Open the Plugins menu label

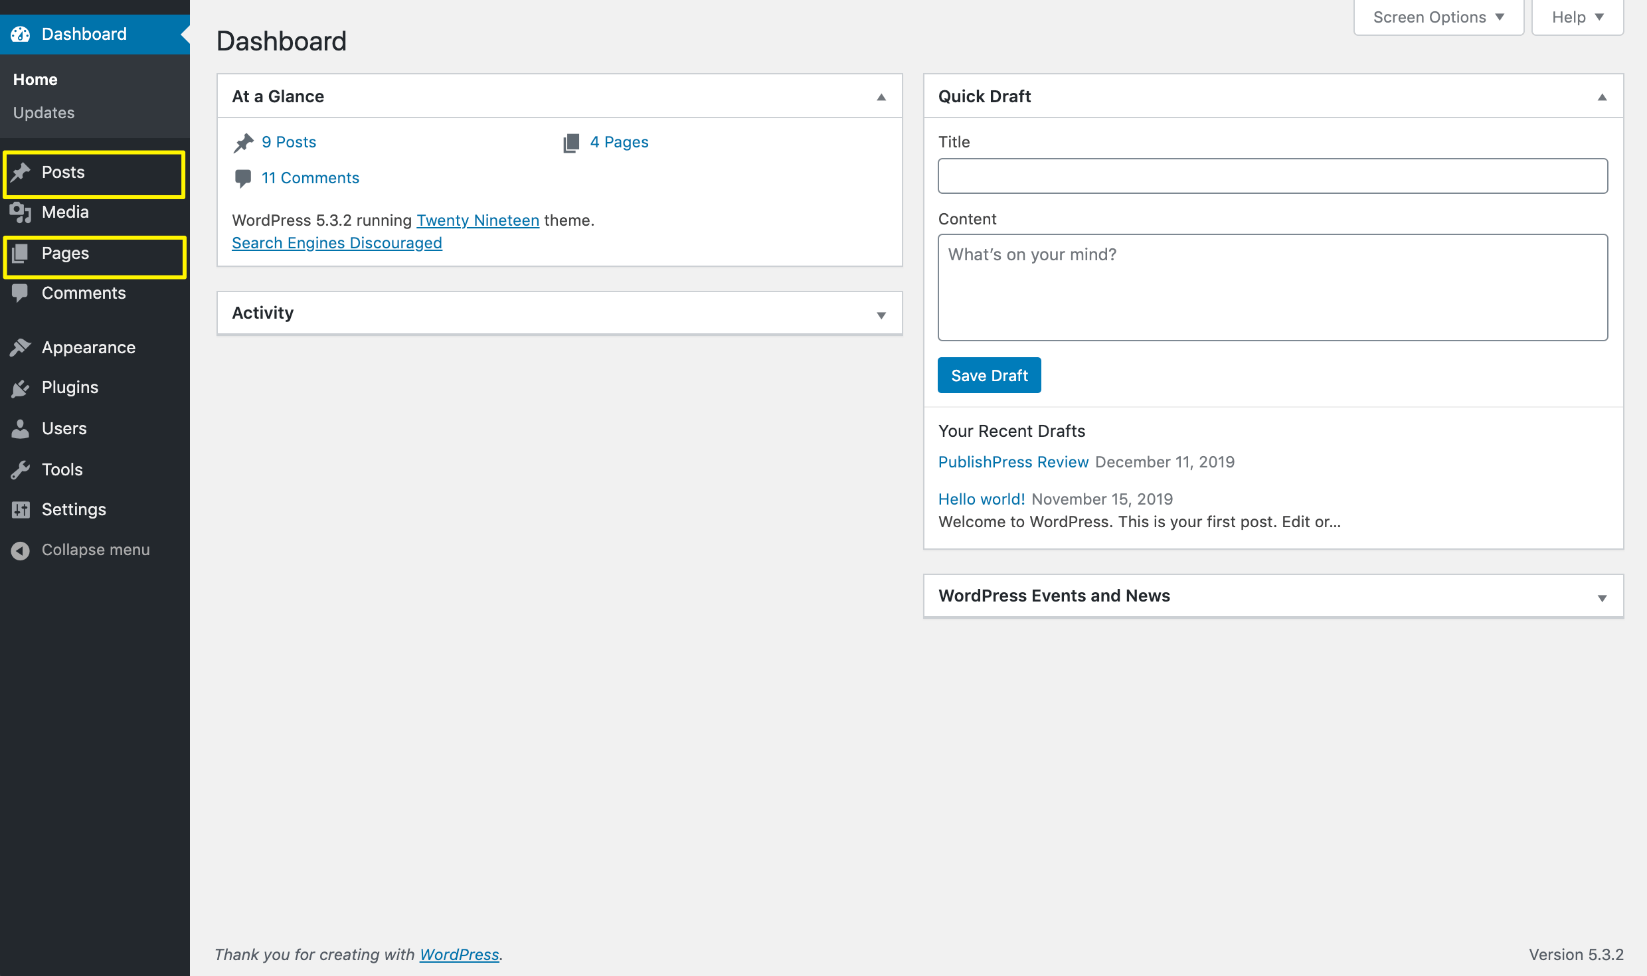pos(70,387)
